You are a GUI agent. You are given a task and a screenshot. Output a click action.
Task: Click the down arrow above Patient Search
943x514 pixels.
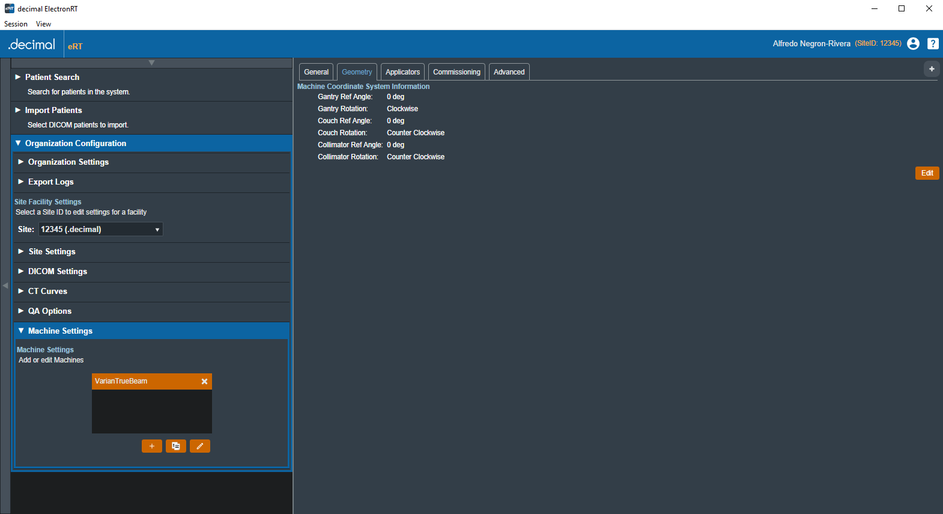point(151,63)
